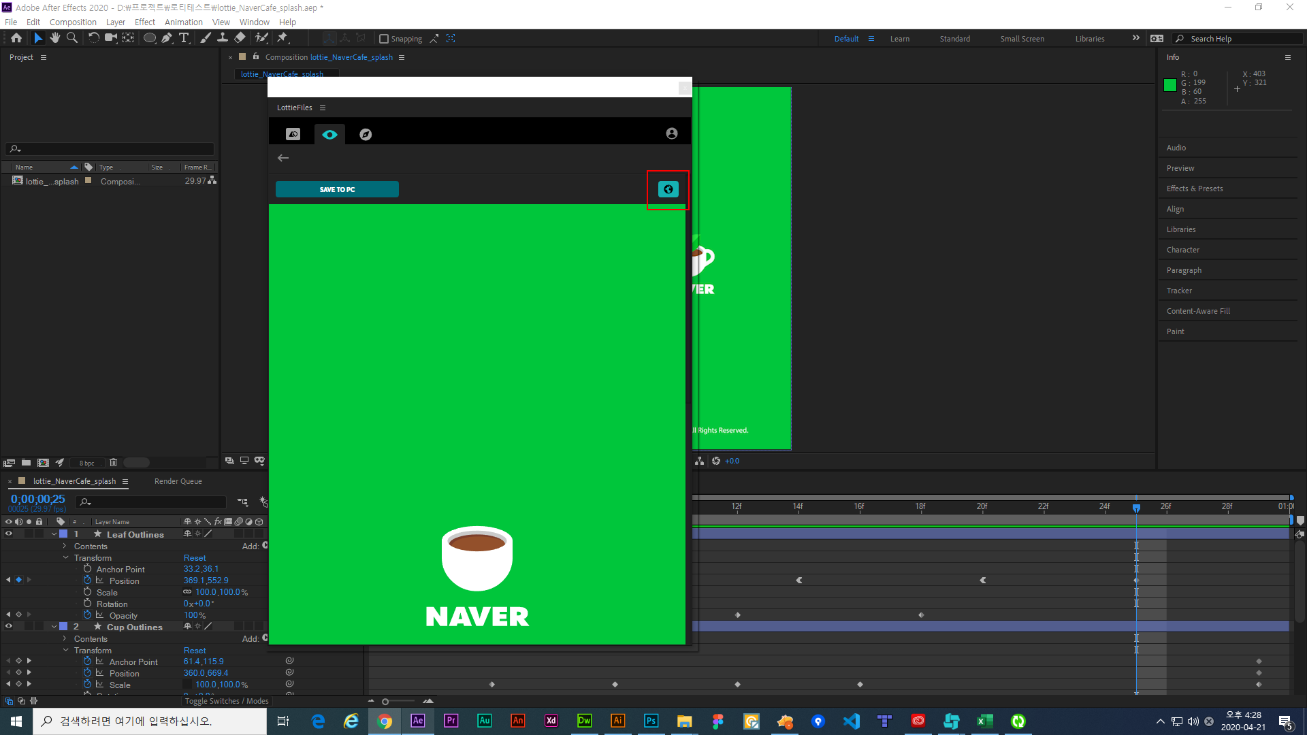
Task: Enable the Snapping checkbox
Action: click(384, 39)
